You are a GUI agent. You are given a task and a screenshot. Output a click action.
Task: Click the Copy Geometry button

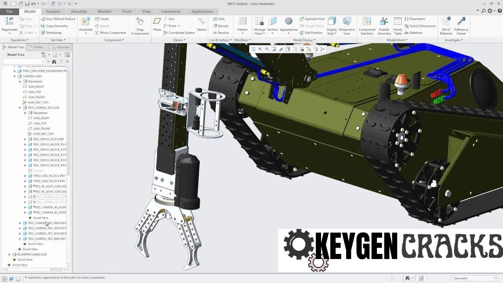click(x=55, y=26)
